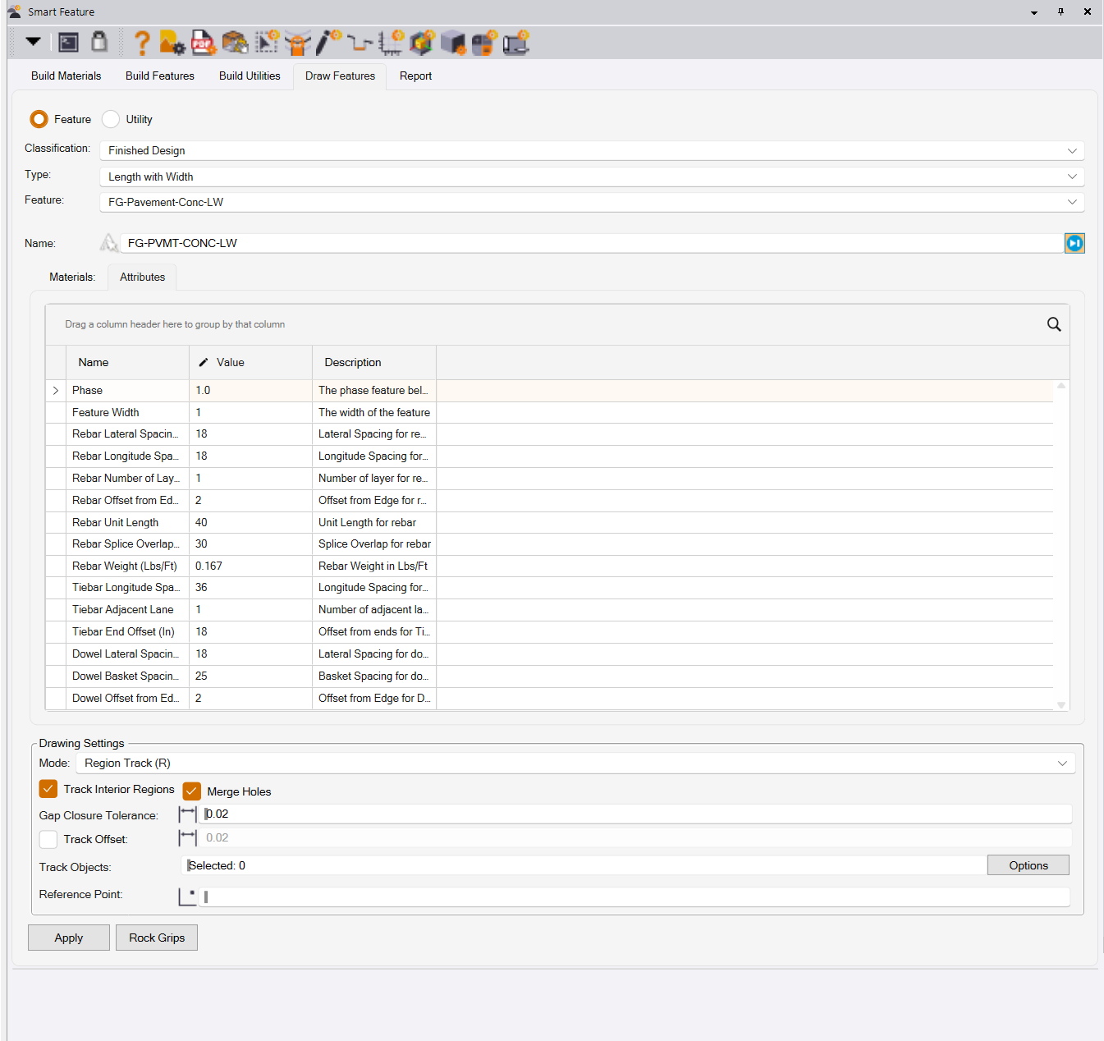Click the orange question mark help icon

[x=142, y=43]
